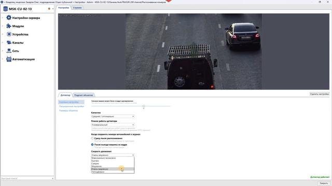Click the gear icon for Настройки сервера
The height and width of the screenshot is (186, 332).
[x=9, y=18]
